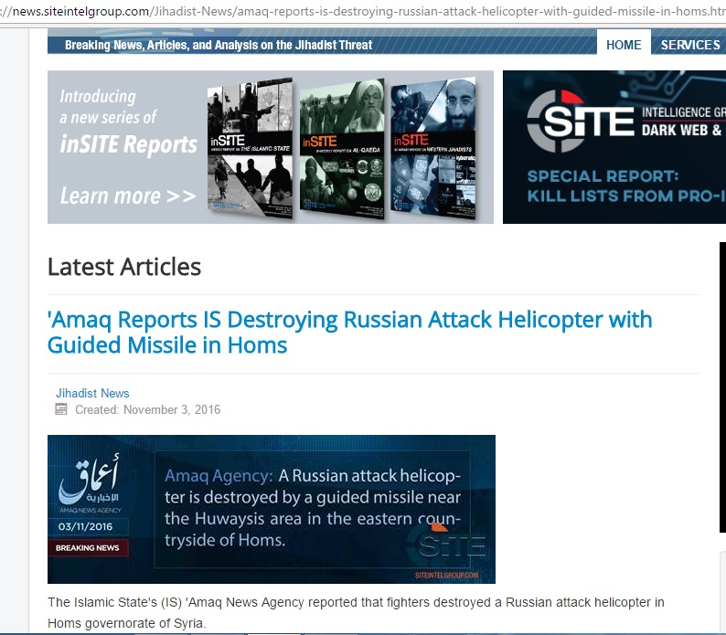Click 'Learn more >>' in inSITE banner
This screenshot has height=635, width=726.
(128, 196)
